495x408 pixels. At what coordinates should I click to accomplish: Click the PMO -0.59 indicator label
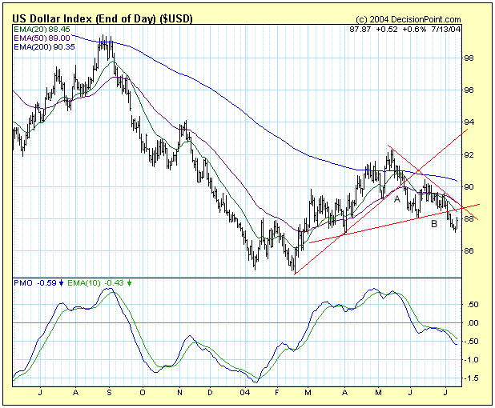pyautogui.click(x=34, y=283)
